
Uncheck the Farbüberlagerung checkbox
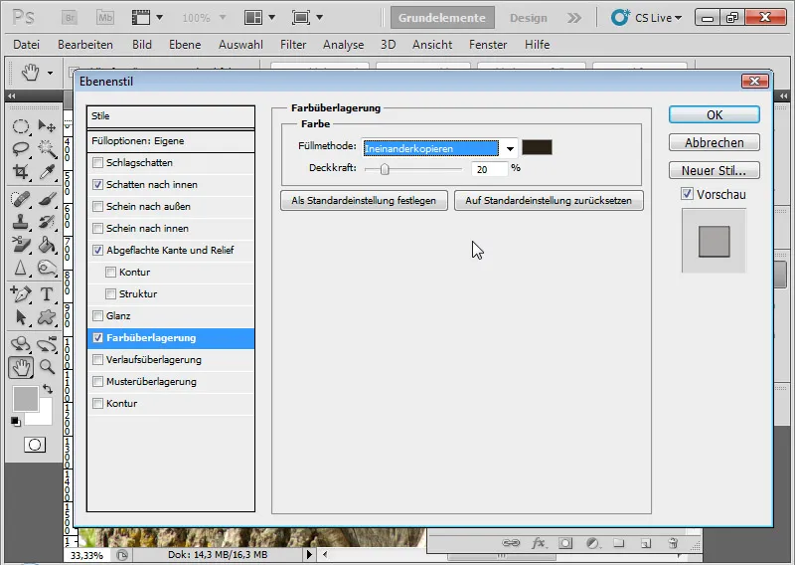pyautogui.click(x=97, y=337)
